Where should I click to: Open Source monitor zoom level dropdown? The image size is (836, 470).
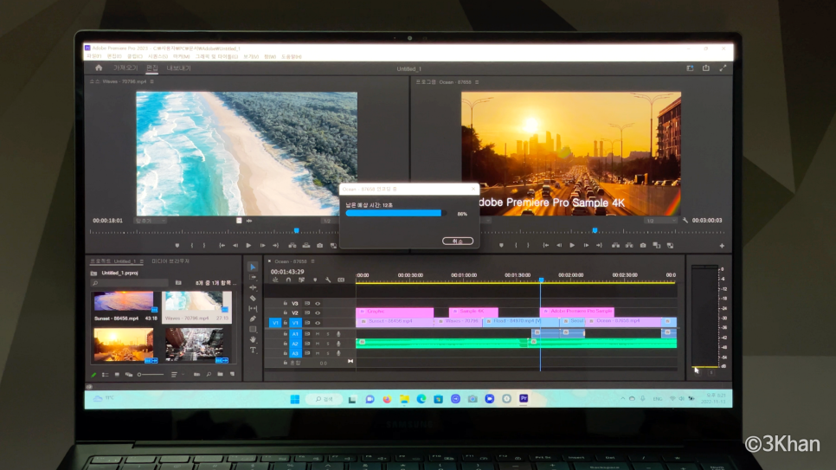click(x=150, y=221)
